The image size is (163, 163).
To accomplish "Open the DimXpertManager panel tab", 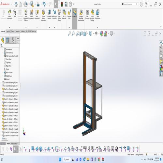I will point(18,40).
